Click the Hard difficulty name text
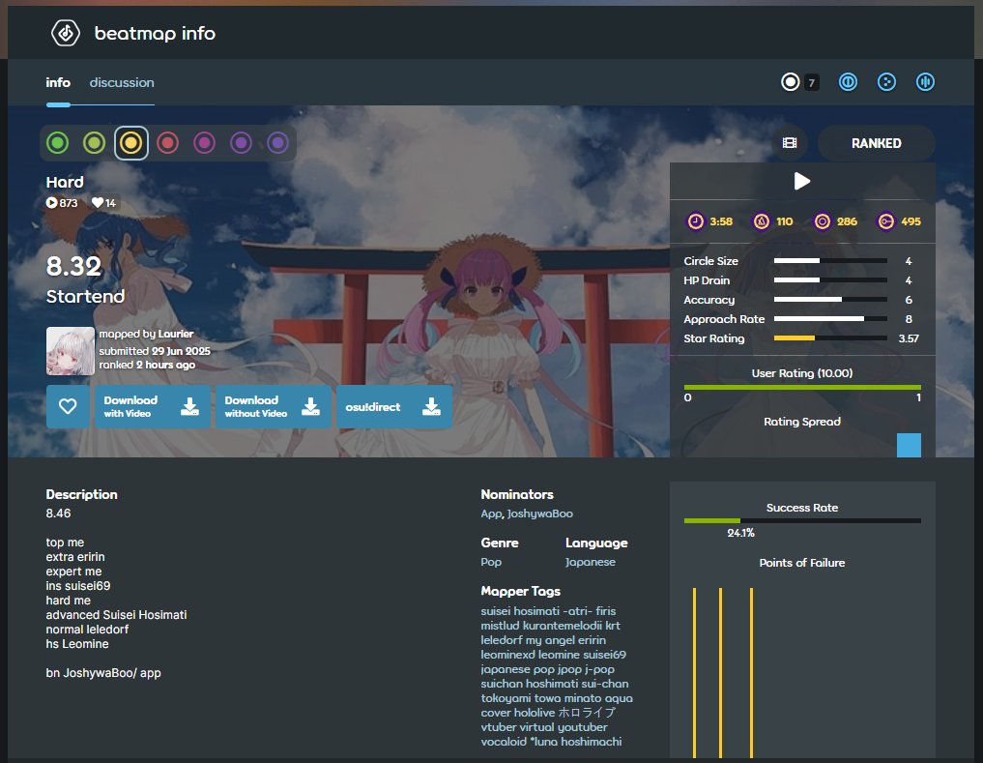Viewport: 983px width, 763px height. 65,182
